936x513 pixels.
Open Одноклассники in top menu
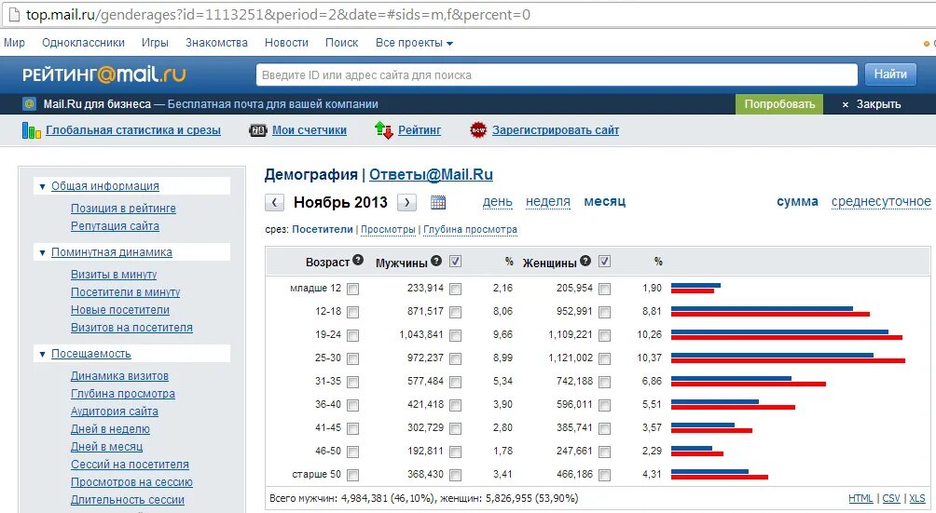[x=83, y=43]
